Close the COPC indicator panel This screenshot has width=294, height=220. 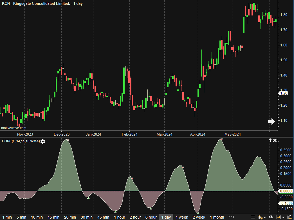(x=275, y=140)
